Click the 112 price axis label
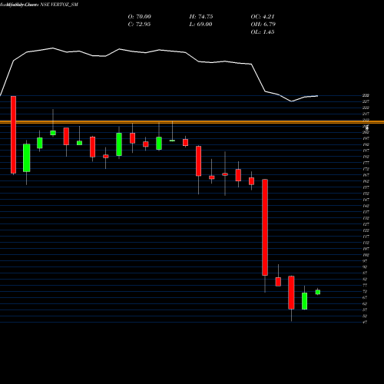 [x=366, y=243]
